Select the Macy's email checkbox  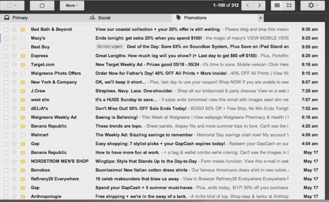(6, 38)
